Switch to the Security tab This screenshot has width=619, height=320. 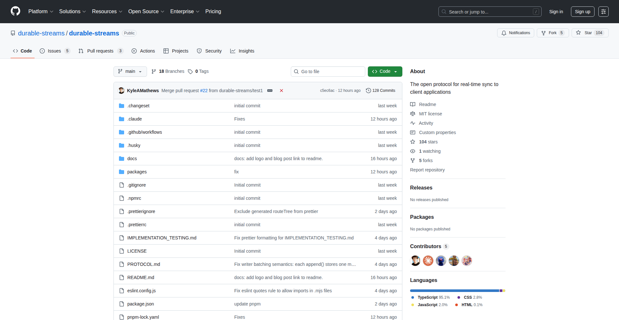point(209,51)
